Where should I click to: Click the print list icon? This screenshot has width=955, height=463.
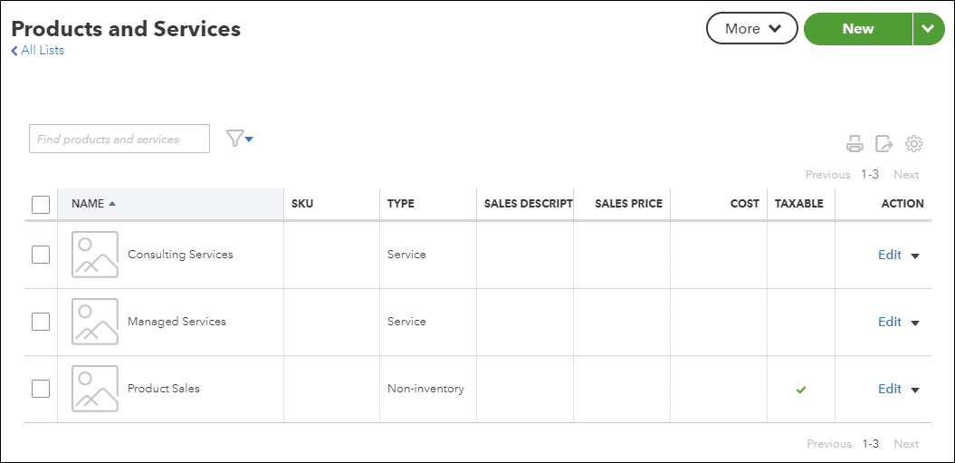coord(855,143)
